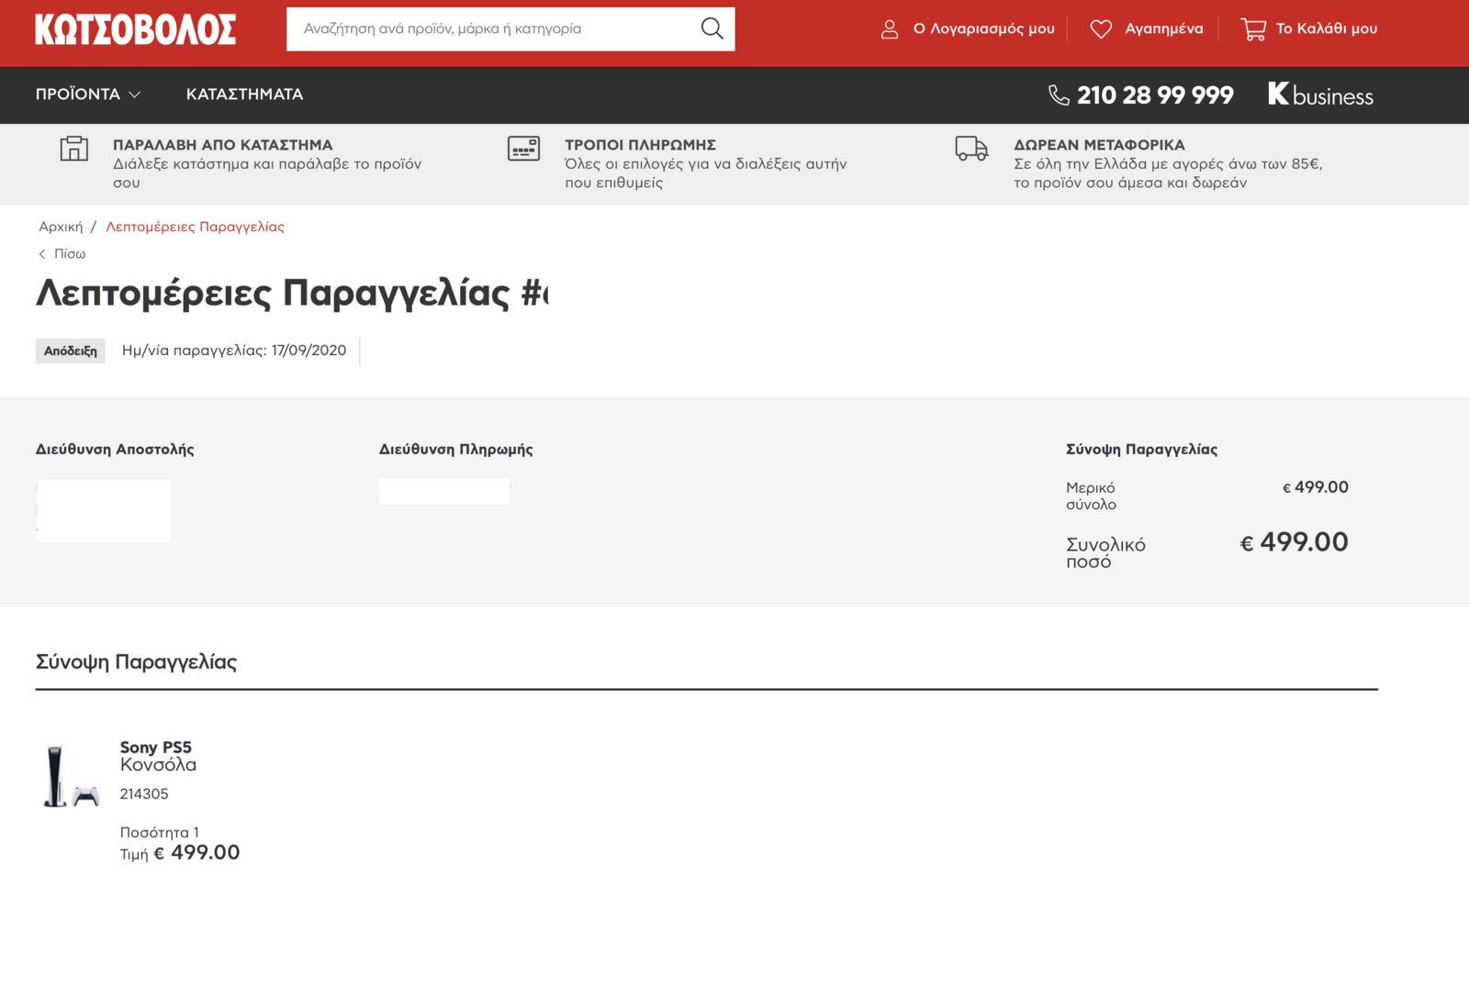Viewport: 1469px width, 1003px height.
Task: Click the search magnifier icon
Action: click(x=712, y=28)
